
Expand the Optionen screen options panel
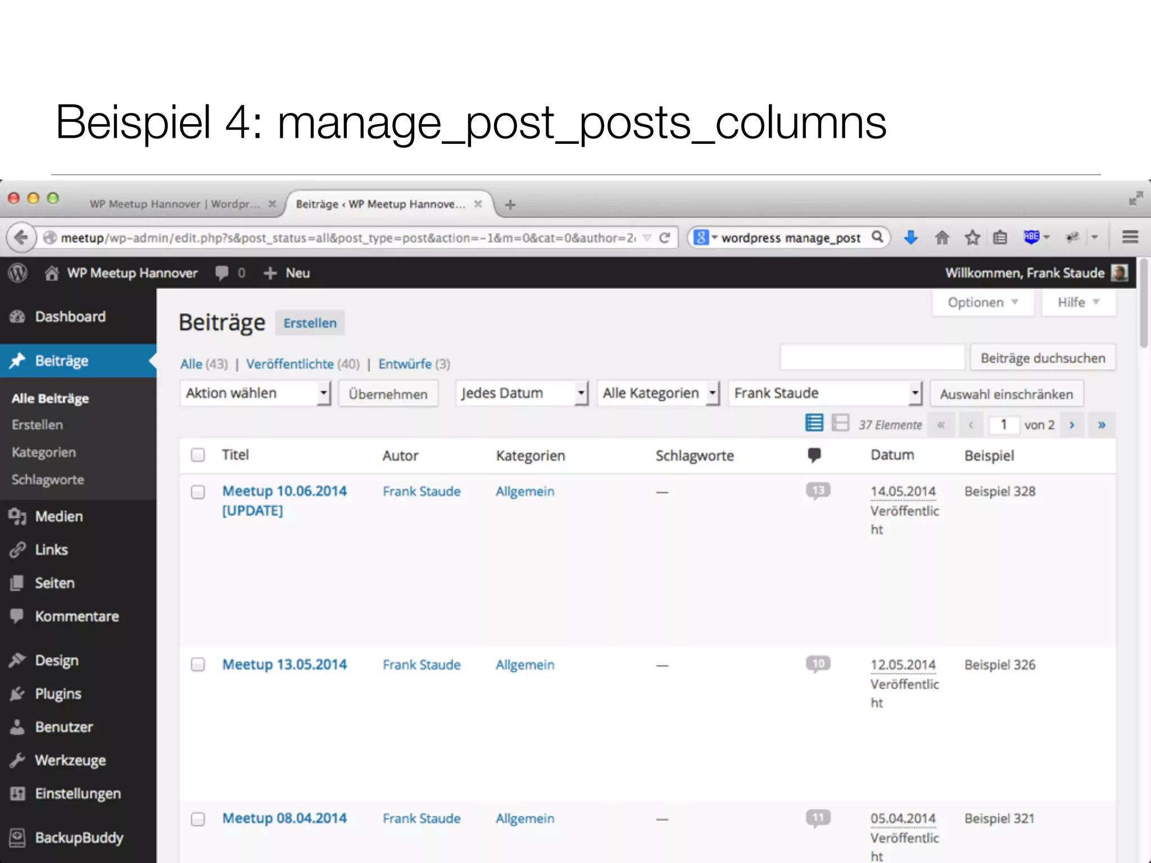pyautogui.click(x=983, y=302)
